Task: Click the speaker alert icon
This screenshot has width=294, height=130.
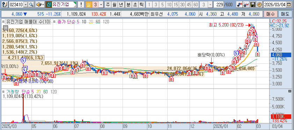Action: pyautogui.click(x=38, y=5)
